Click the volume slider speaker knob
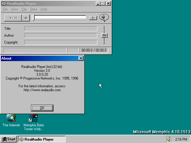The width and height of the screenshot is (191, 143). [x=104, y=35]
